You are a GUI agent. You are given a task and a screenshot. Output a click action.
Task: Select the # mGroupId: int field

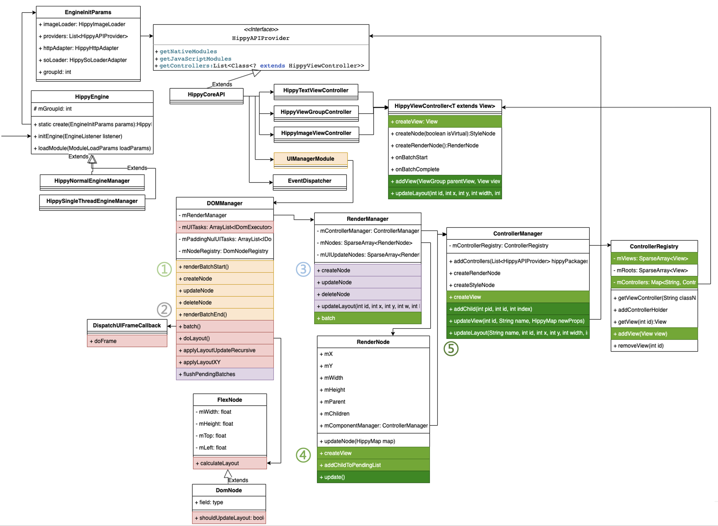coord(92,109)
